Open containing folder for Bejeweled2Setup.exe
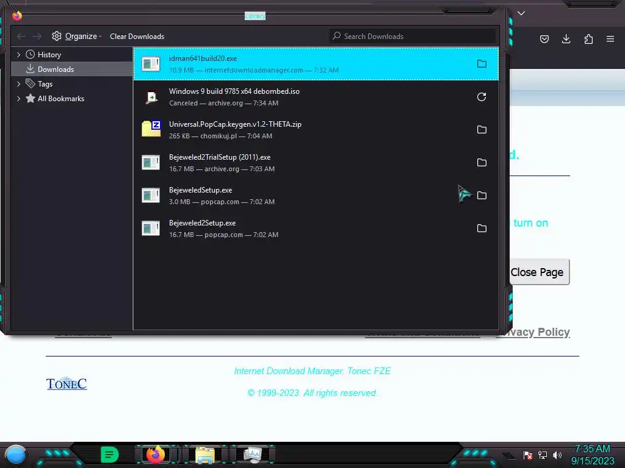The width and height of the screenshot is (625, 468). [x=482, y=229]
